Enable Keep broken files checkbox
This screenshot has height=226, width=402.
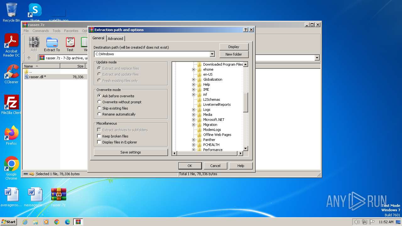coord(99,136)
